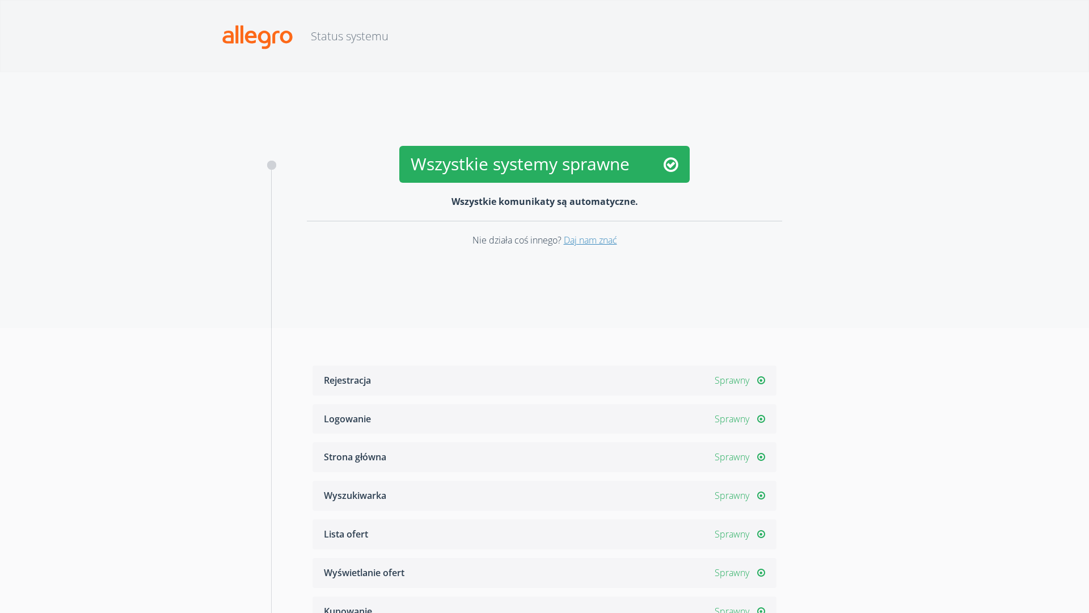The height and width of the screenshot is (613, 1089).
Task: Click Sprawny status text for Rejestracja
Action: (732, 380)
